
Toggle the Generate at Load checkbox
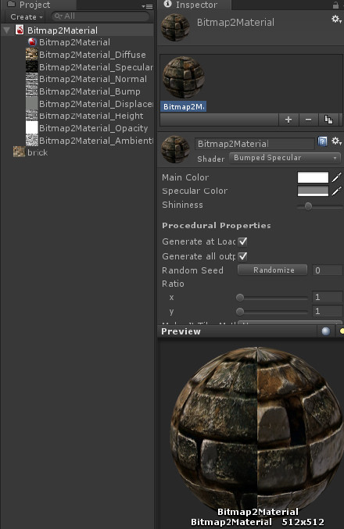(242, 241)
